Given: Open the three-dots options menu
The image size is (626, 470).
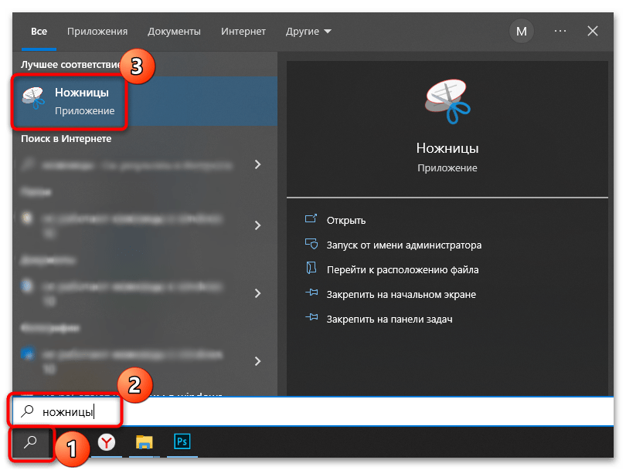Looking at the screenshot, I should [x=561, y=32].
